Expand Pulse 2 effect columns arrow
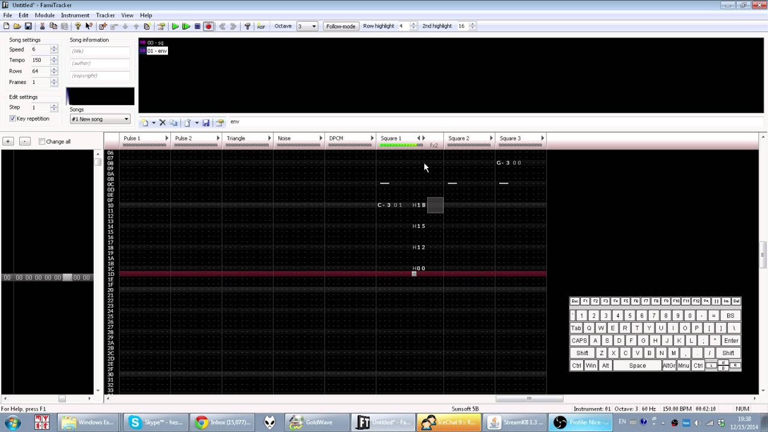This screenshot has height=432, width=768. coord(218,139)
